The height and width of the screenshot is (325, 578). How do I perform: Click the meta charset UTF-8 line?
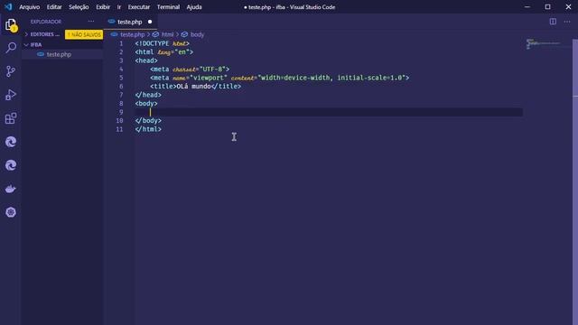[x=190, y=70]
